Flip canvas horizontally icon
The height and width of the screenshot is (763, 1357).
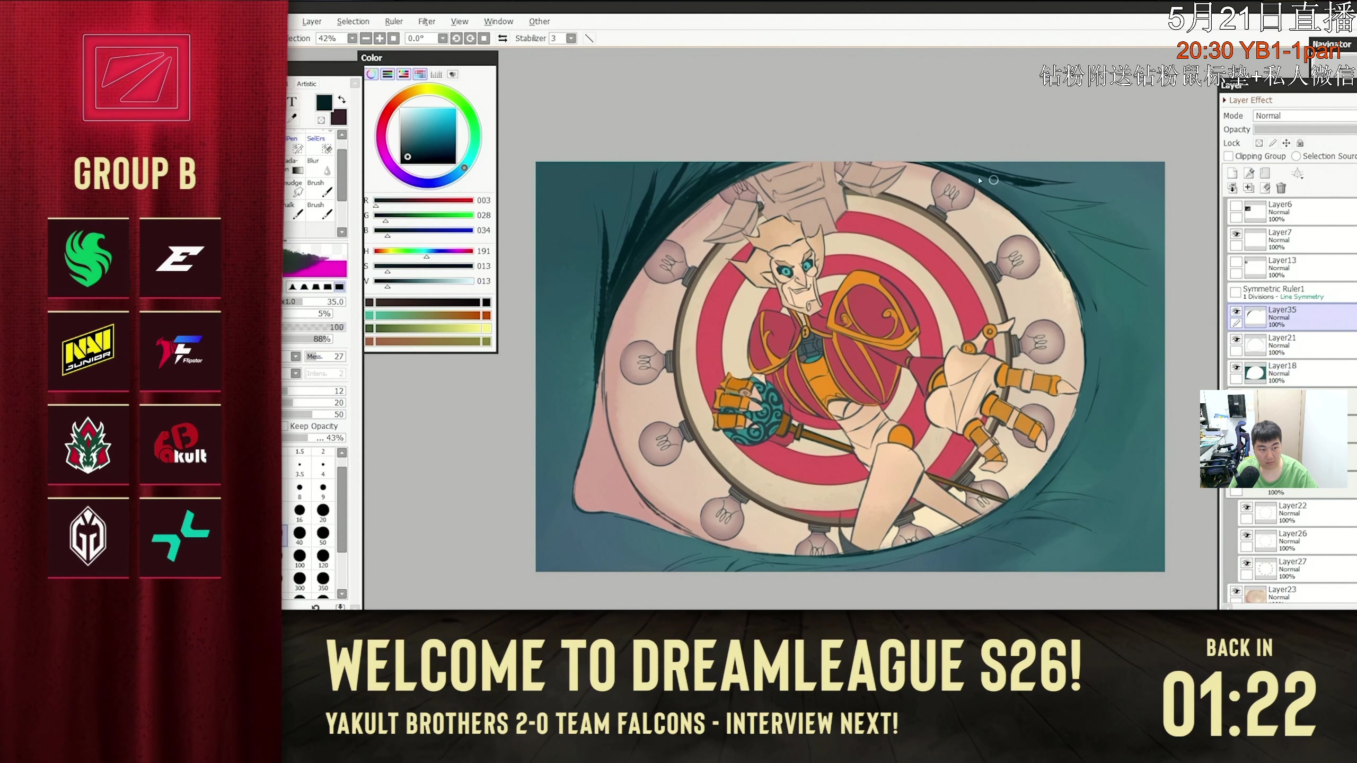[503, 38]
